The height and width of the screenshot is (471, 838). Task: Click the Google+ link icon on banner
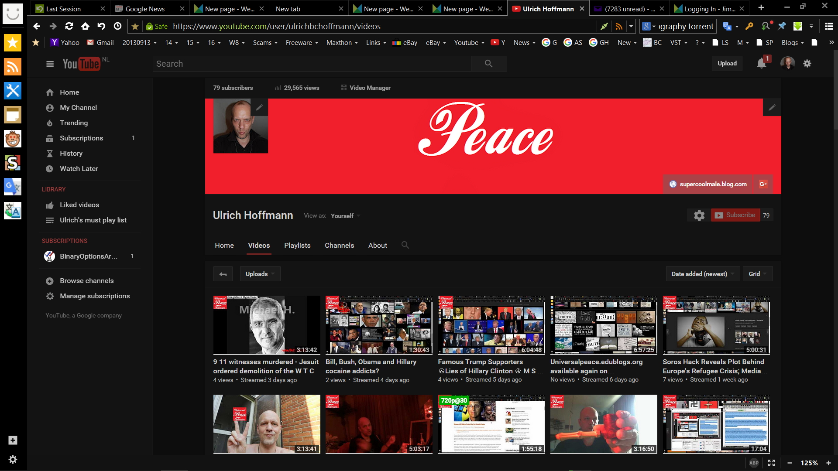(763, 184)
